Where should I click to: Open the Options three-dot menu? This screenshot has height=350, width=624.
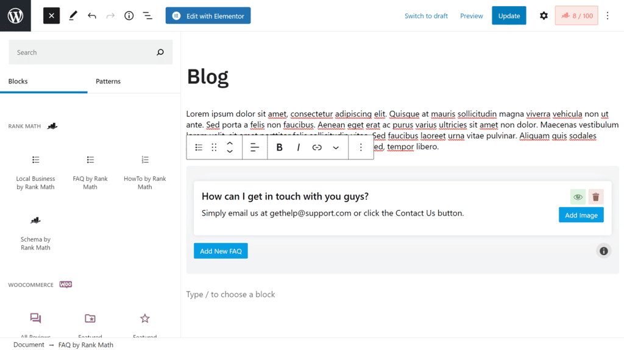[608, 15]
